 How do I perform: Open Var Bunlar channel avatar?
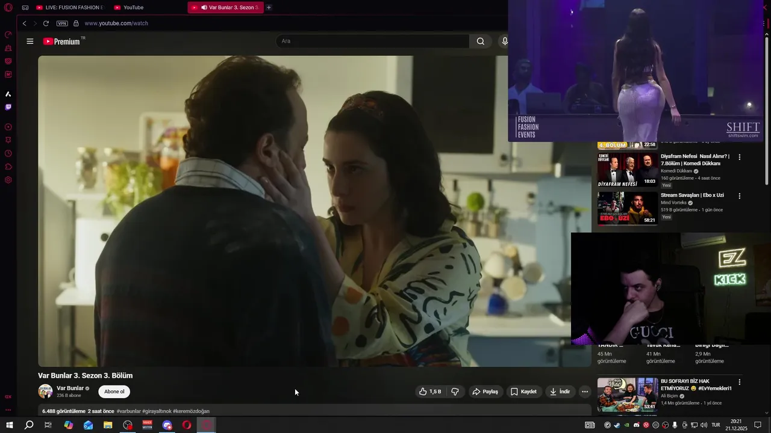click(45, 392)
